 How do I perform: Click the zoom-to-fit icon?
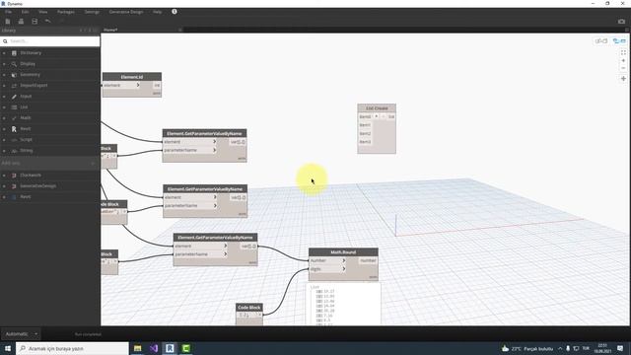[623, 52]
